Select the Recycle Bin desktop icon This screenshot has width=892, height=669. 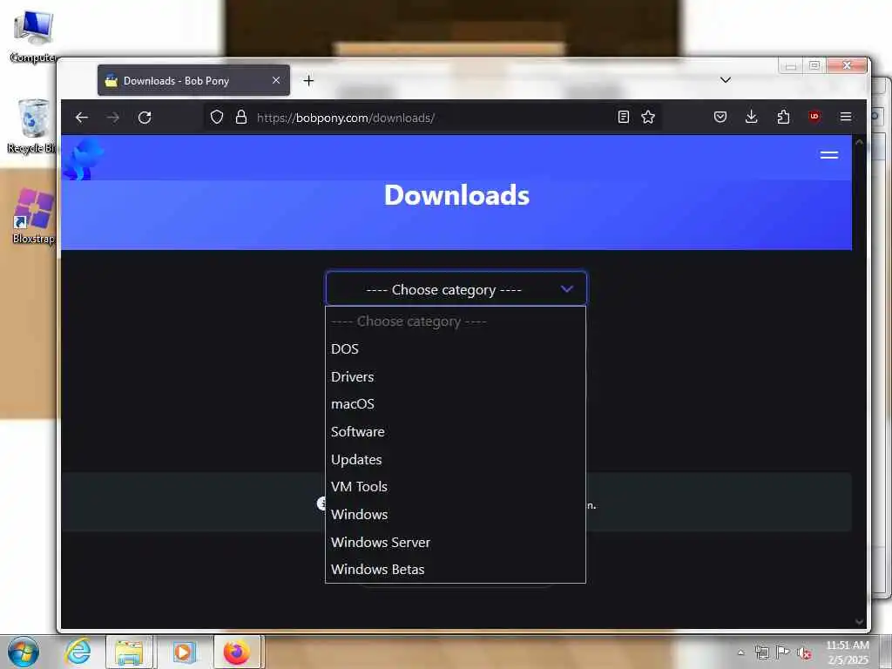[x=32, y=126]
